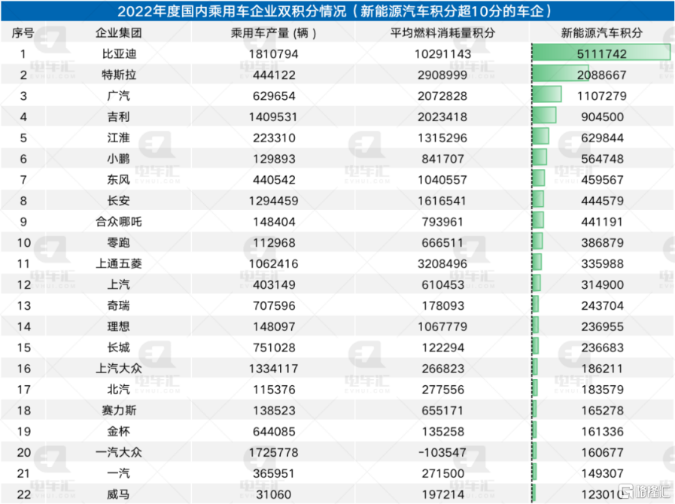Click Tesla's new energy credit 2088667
The height and width of the screenshot is (504, 675).
[x=602, y=75]
